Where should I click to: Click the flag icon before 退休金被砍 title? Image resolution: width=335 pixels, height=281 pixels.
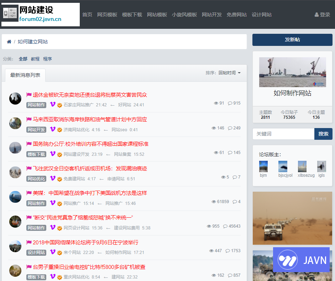click(29, 95)
